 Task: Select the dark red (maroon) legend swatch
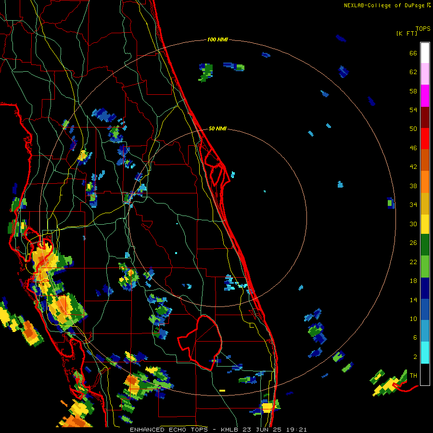click(x=425, y=117)
